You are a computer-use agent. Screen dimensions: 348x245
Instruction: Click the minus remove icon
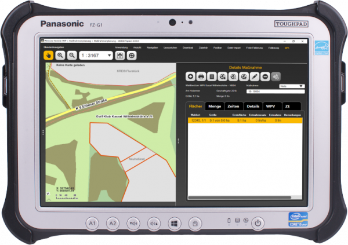[264, 76]
